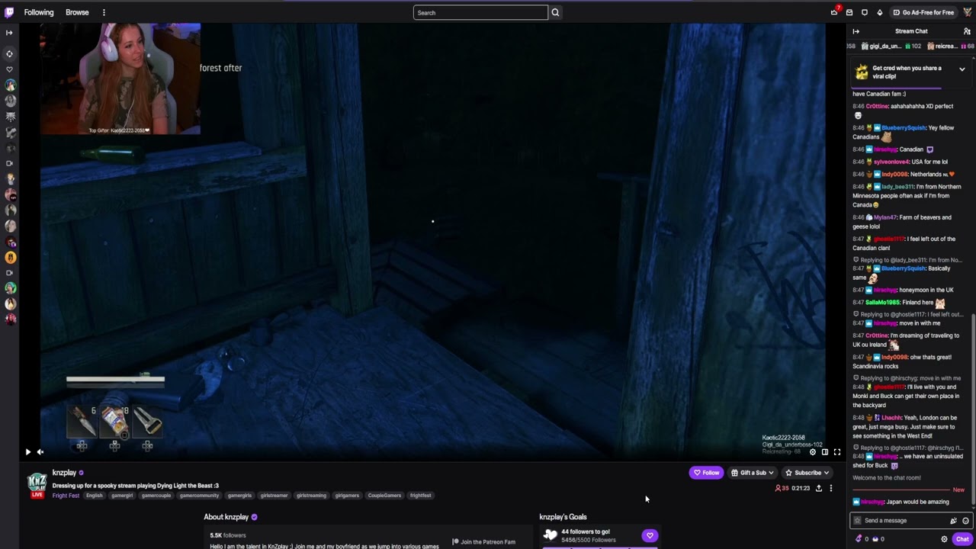Screen dimensions: 976x549
Task: Click the About knzplay heading
Action: pyautogui.click(x=226, y=517)
